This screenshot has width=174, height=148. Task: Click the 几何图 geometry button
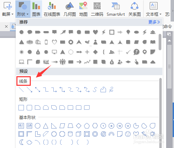pos(70,9)
